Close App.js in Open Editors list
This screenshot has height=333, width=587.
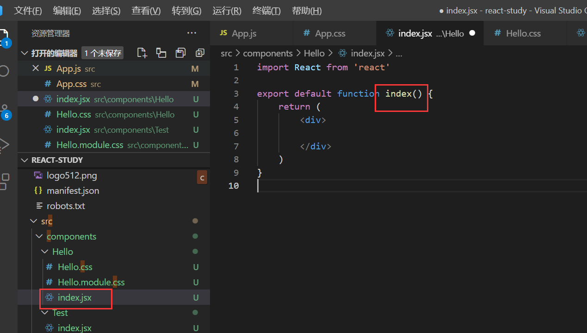click(35, 68)
